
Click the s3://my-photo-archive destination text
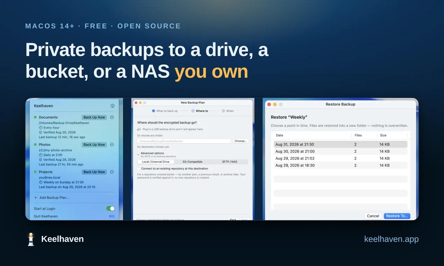pos(55,150)
